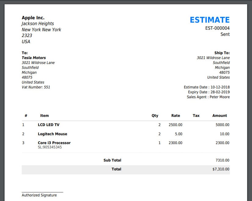This screenshot has height=201, width=252.
Task: Click the Item column header
Action: click(x=44, y=116)
